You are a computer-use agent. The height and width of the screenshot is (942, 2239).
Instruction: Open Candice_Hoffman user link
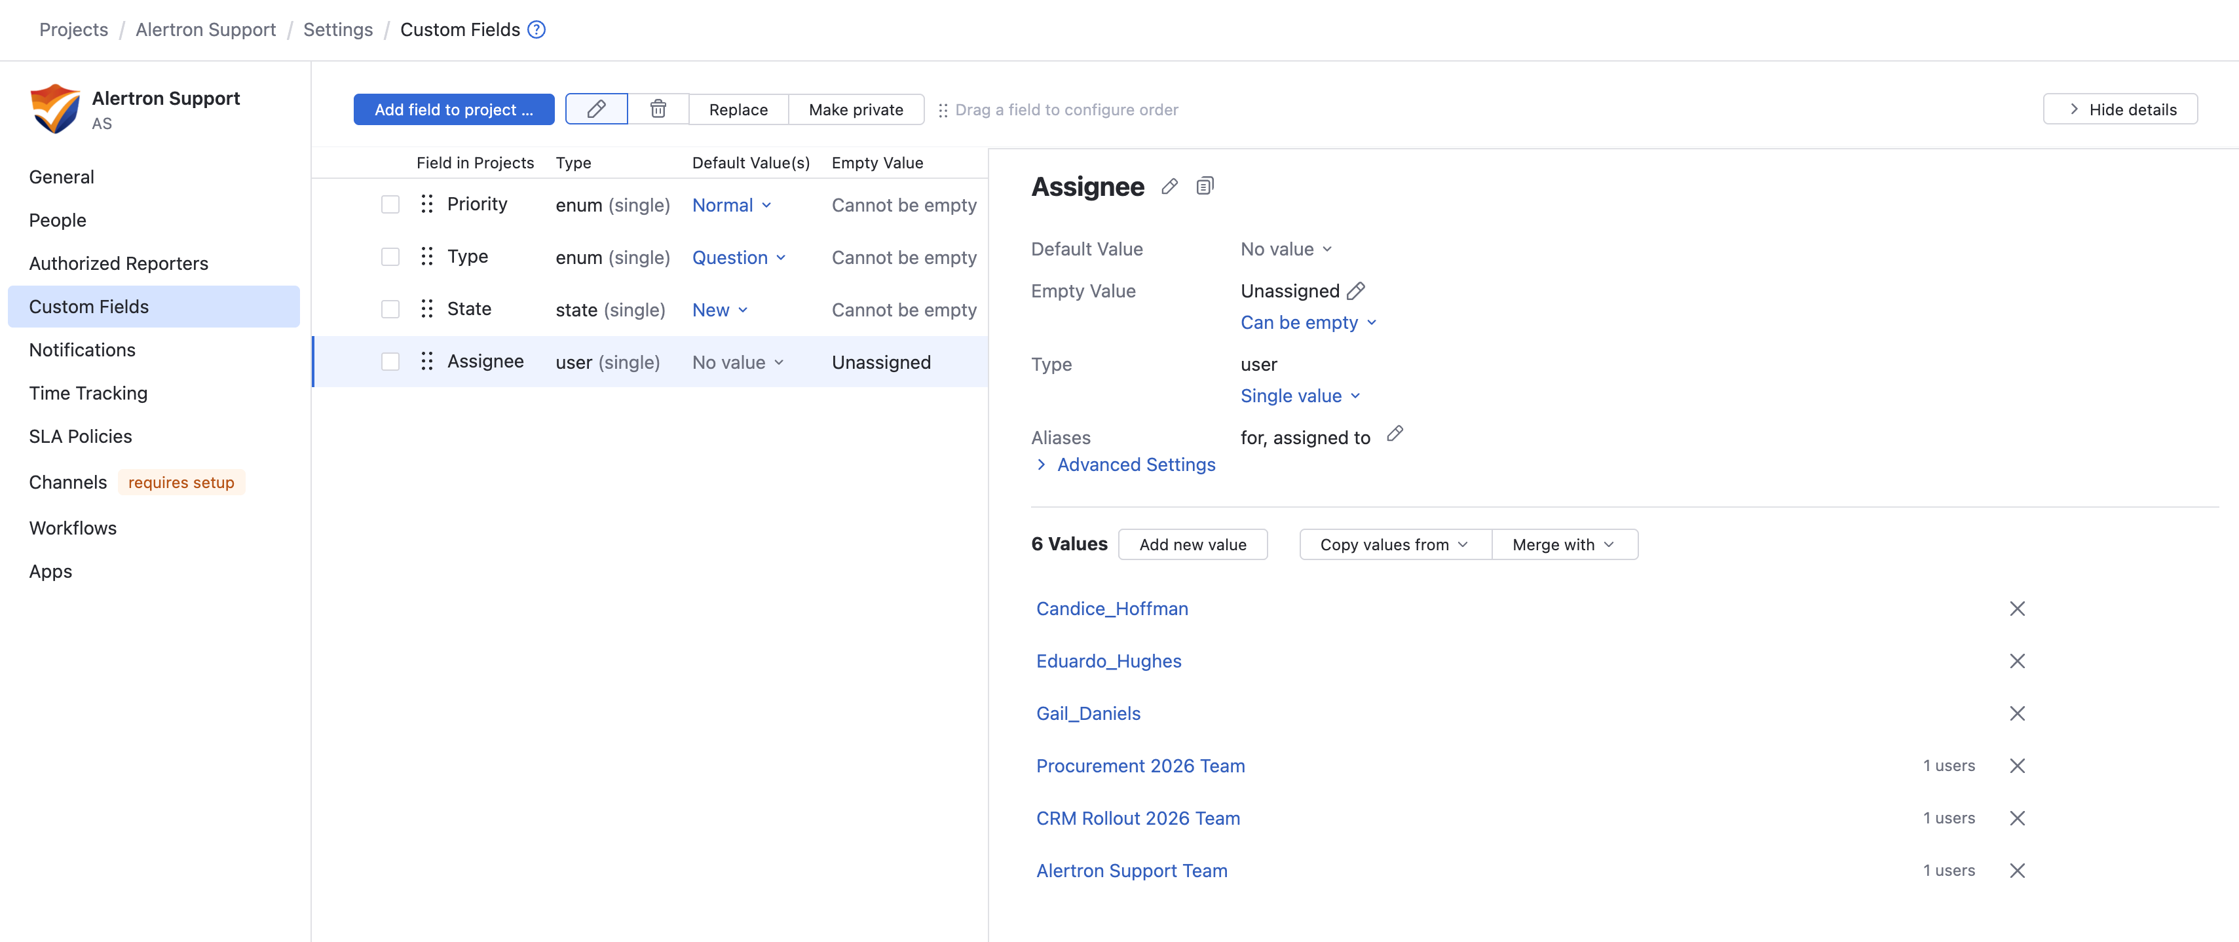(x=1112, y=609)
